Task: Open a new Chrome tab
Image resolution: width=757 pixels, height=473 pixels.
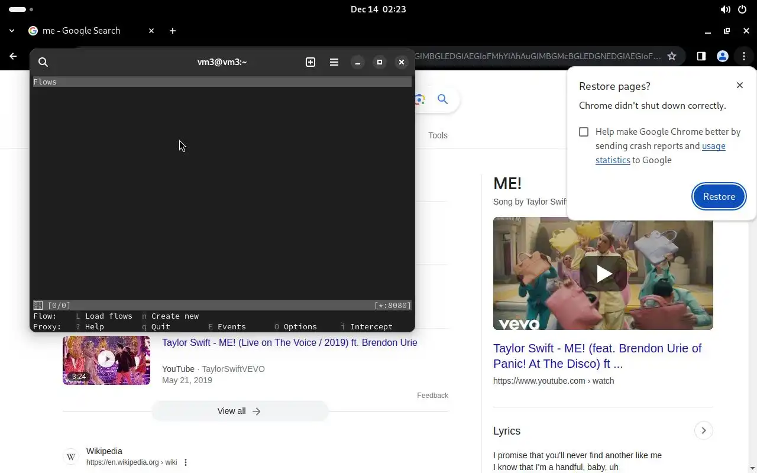Action: pyautogui.click(x=173, y=31)
